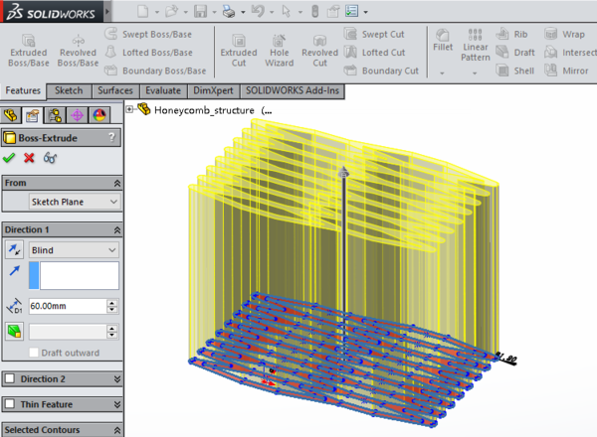Accept Boss-Extrude with green checkmark
Screen dimensions: 597x437
[x=9, y=158]
